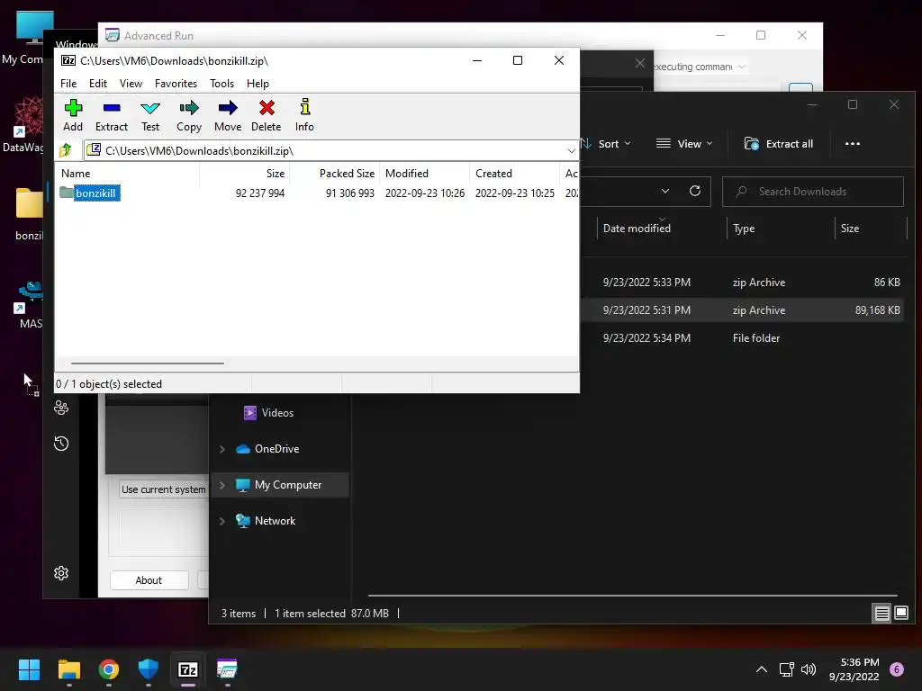Open the View menu in 7-Zip

click(x=131, y=84)
